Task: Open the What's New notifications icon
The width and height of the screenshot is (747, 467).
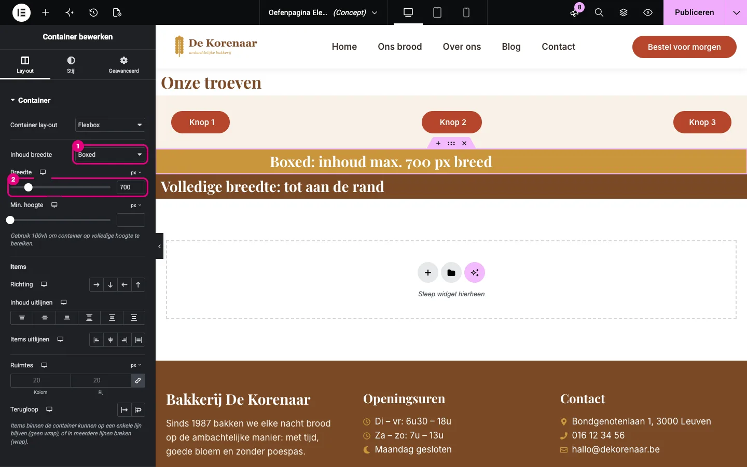Action: click(x=574, y=12)
